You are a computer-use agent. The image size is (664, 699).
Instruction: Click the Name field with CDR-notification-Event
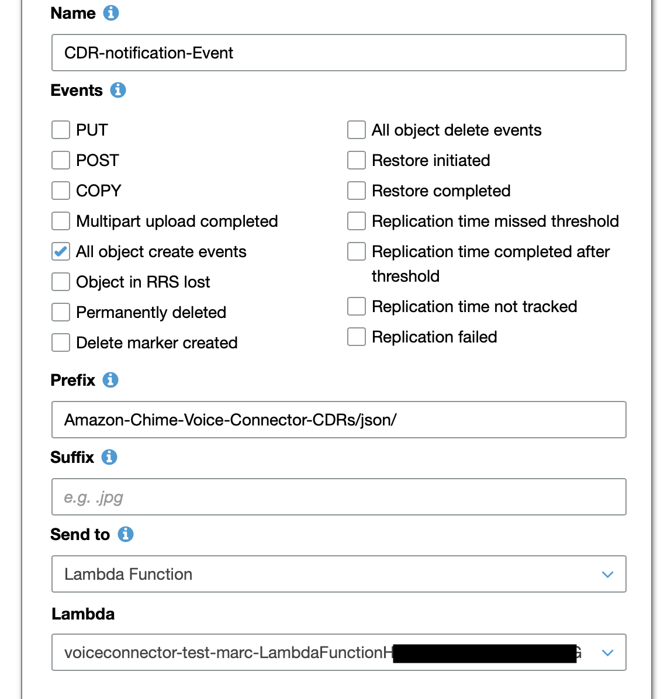tap(339, 53)
